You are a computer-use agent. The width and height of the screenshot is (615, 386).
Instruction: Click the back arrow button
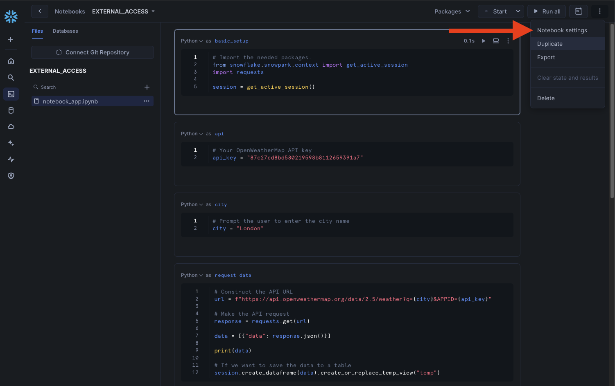click(x=40, y=11)
